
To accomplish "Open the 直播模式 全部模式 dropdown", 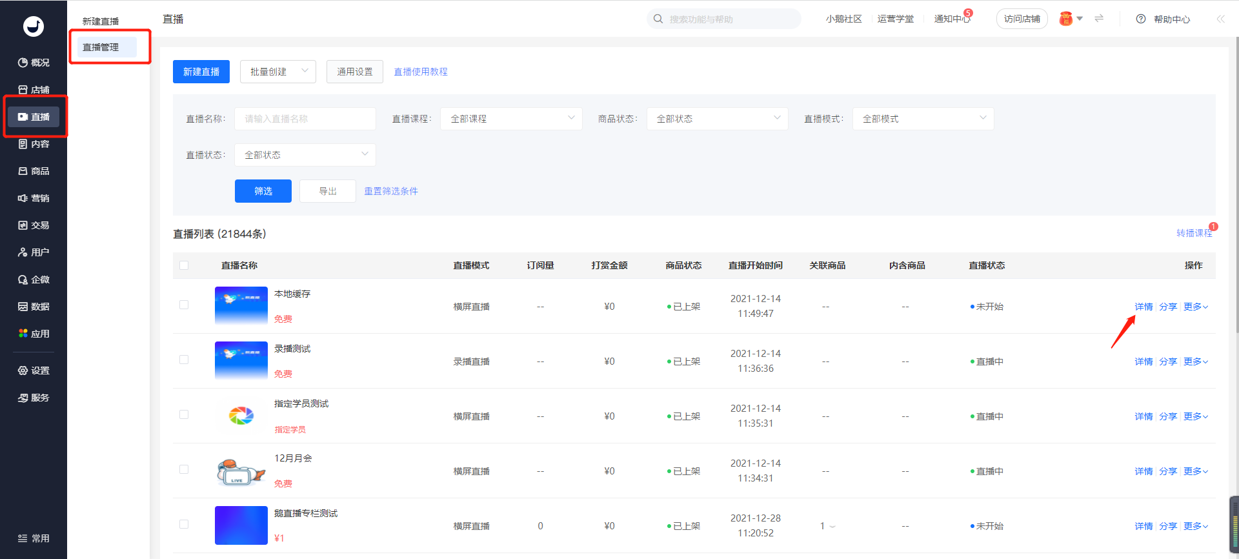I will click(x=923, y=119).
